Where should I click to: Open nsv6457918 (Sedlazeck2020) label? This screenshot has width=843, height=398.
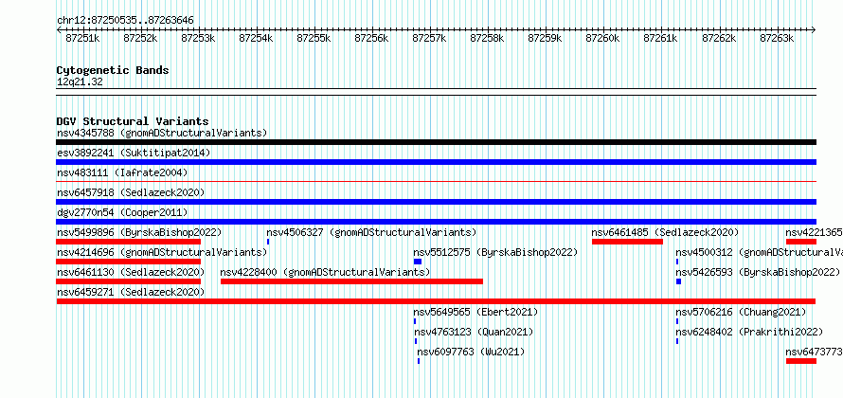coord(131,192)
